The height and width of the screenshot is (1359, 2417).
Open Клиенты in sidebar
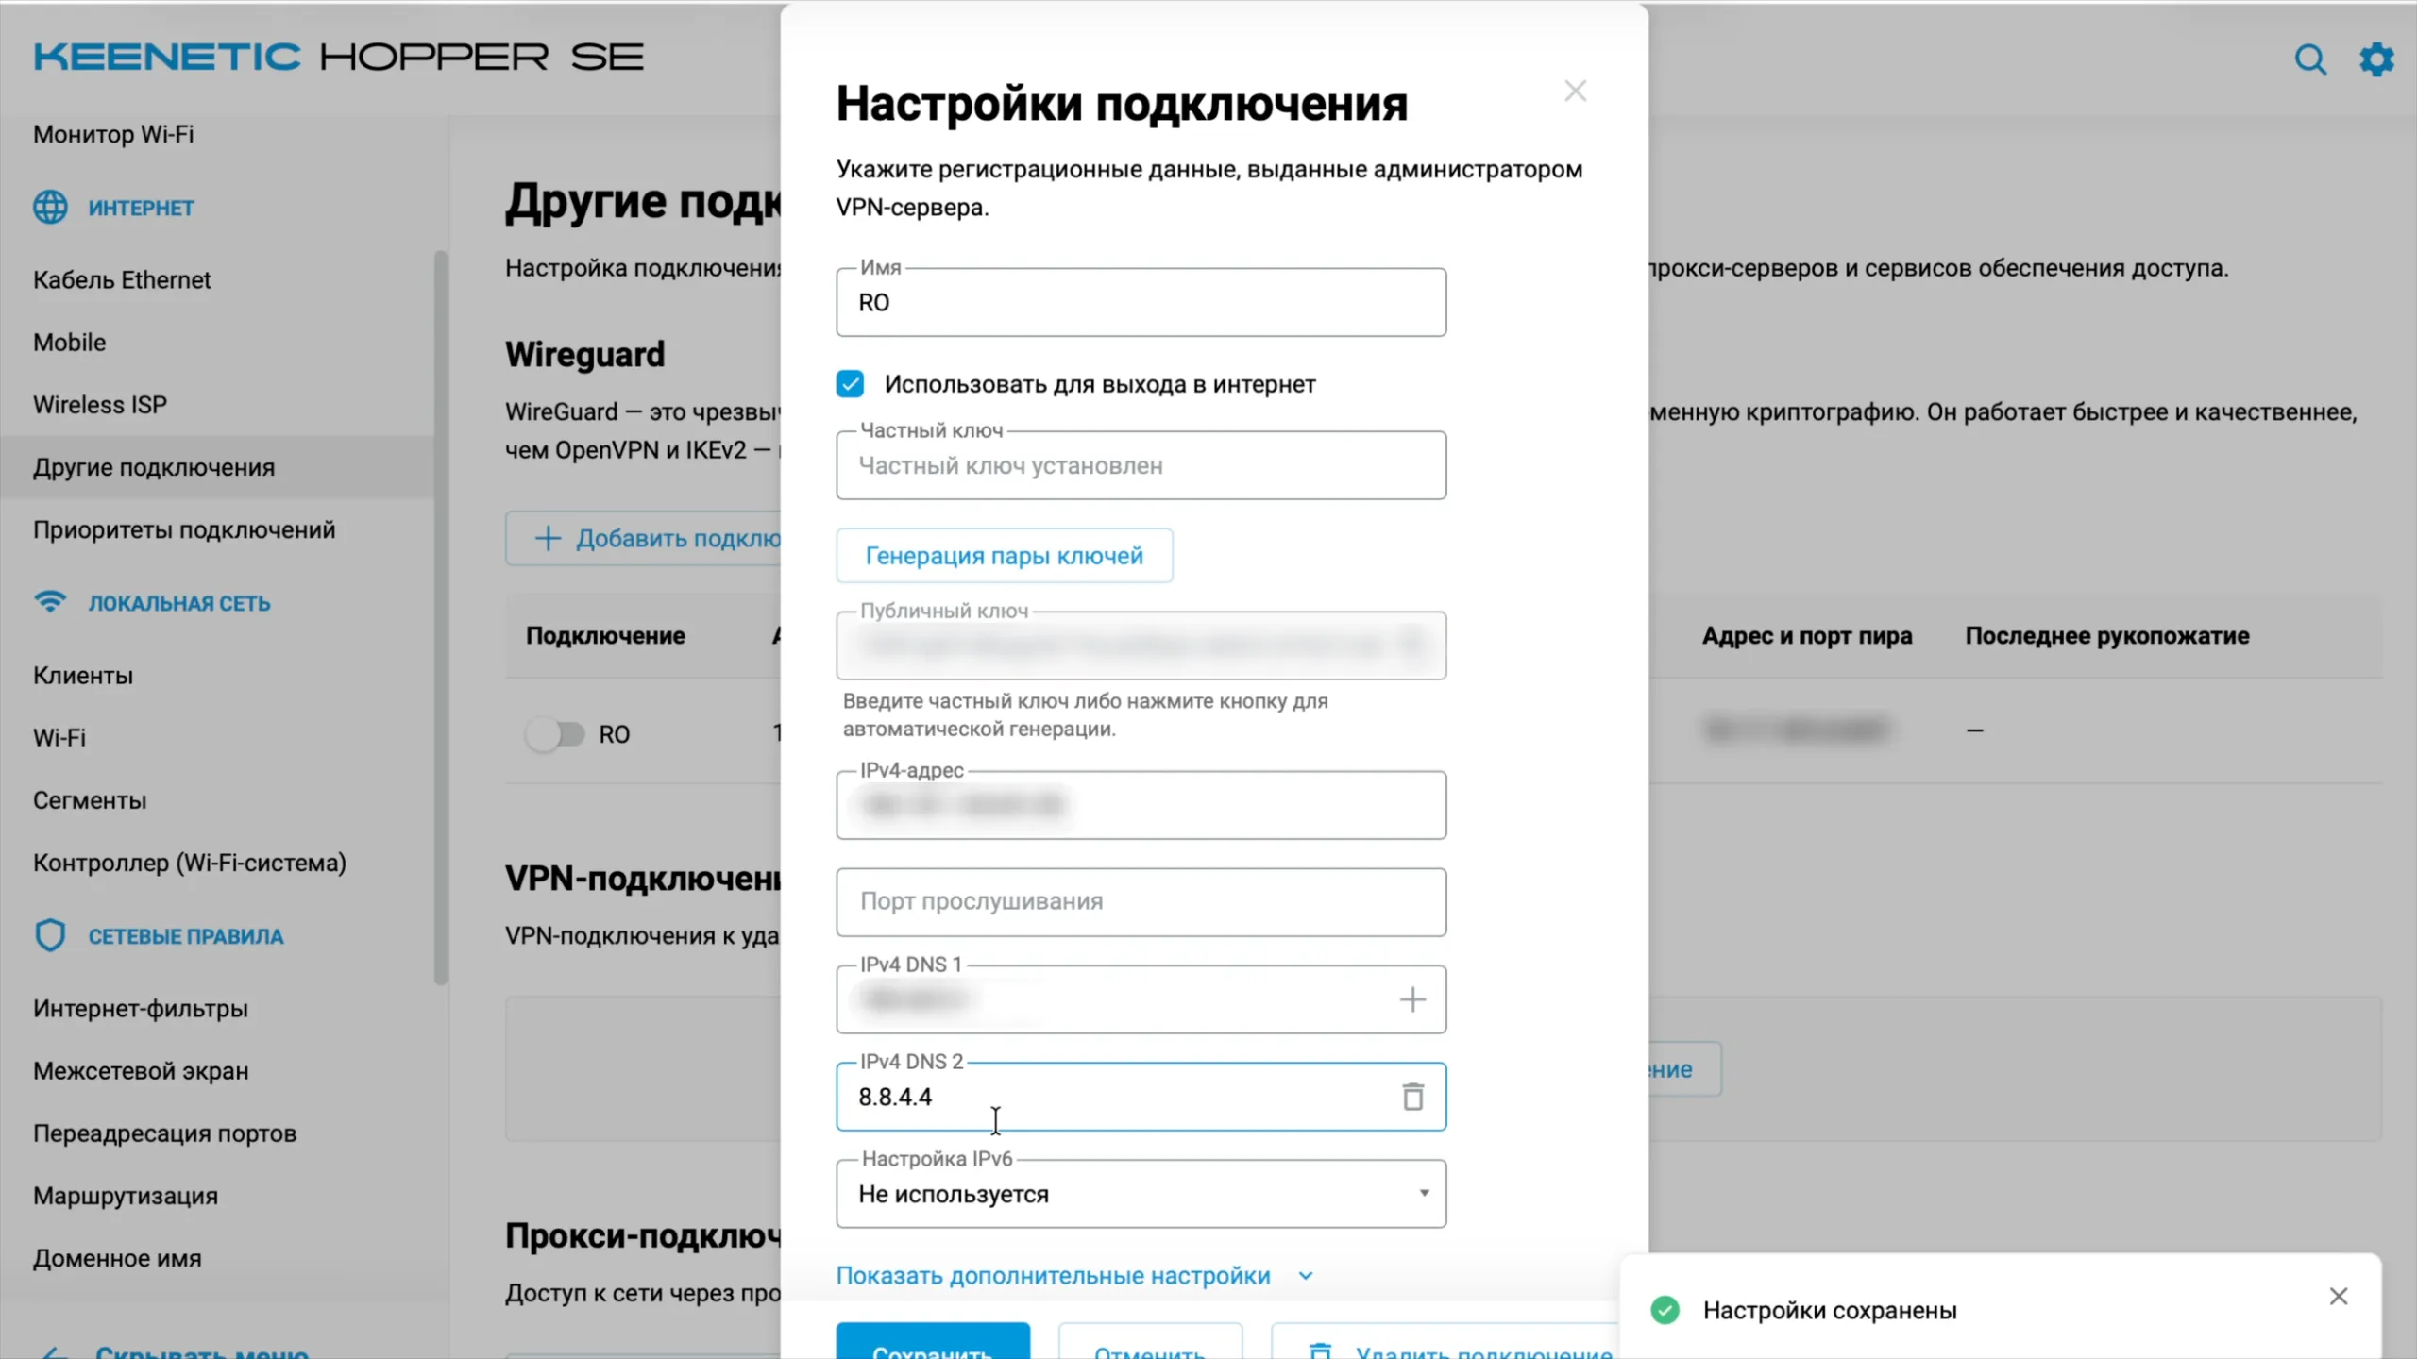(x=83, y=676)
